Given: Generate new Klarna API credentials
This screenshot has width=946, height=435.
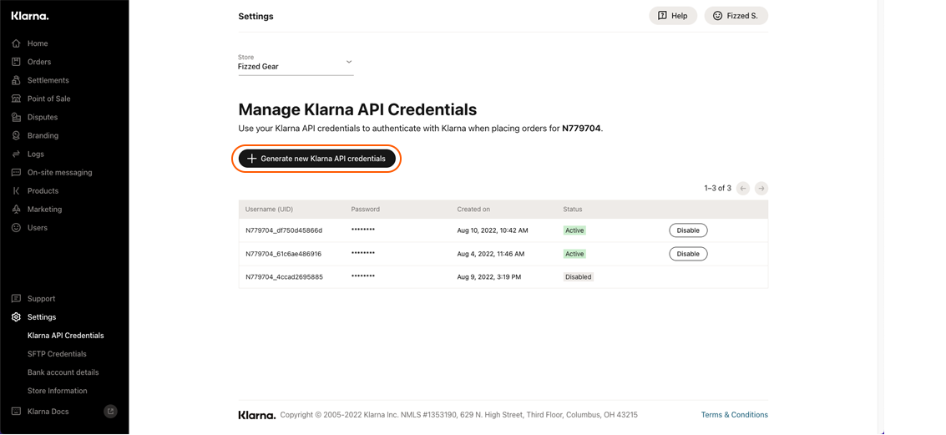Looking at the screenshot, I should click(316, 159).
